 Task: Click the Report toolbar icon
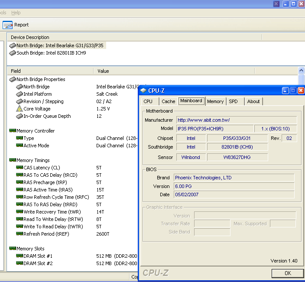click(x=8, y=25)
